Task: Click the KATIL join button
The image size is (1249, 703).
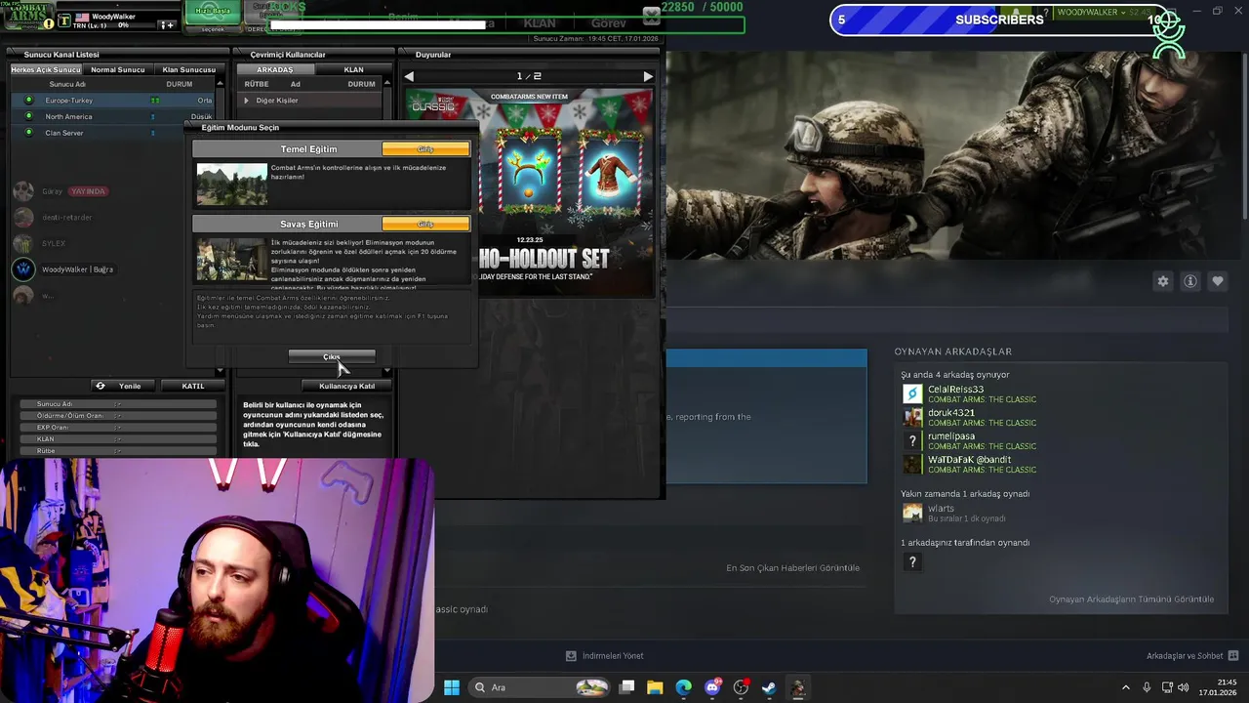Action: pos(193,386)
